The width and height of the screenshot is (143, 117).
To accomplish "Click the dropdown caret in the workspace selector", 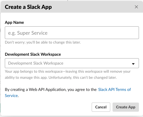I will click(x=133, y=64).
